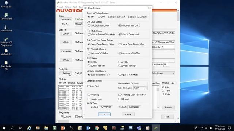Open Chips menu in ICP tool
The width and height of the screenshot is (234, 131).
click(68, 7)
